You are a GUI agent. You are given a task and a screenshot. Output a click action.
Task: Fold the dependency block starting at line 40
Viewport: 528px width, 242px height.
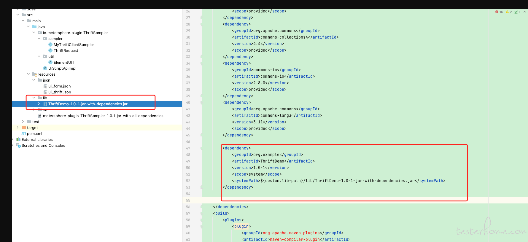click(202, 103)
